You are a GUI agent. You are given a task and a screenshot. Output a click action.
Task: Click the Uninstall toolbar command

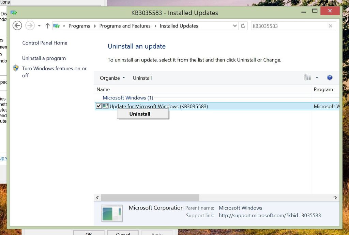[142, 78]
